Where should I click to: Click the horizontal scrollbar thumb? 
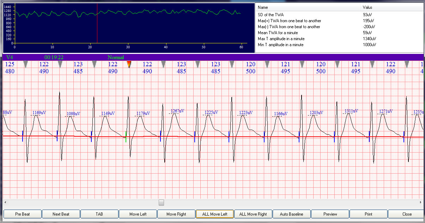(161, 202)
